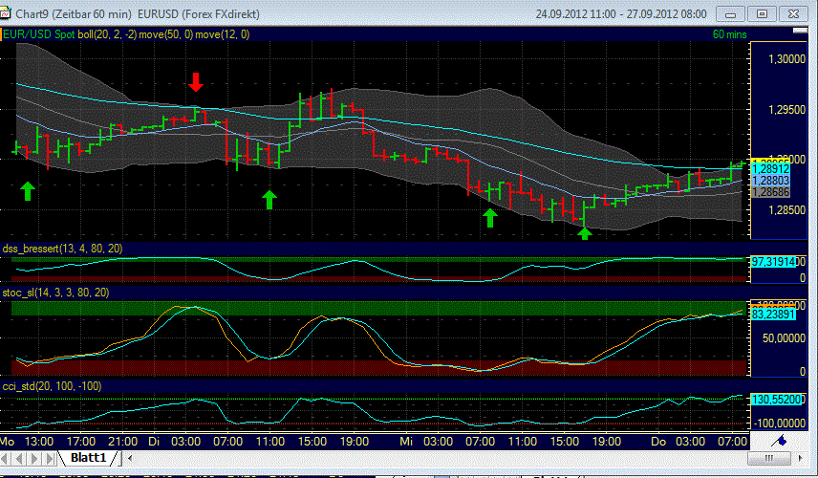Image resolution: width=818 pixels, height=478 pixels.
Task: Click the horizontal scrollbar left arrow
Action: pos(130,459)
